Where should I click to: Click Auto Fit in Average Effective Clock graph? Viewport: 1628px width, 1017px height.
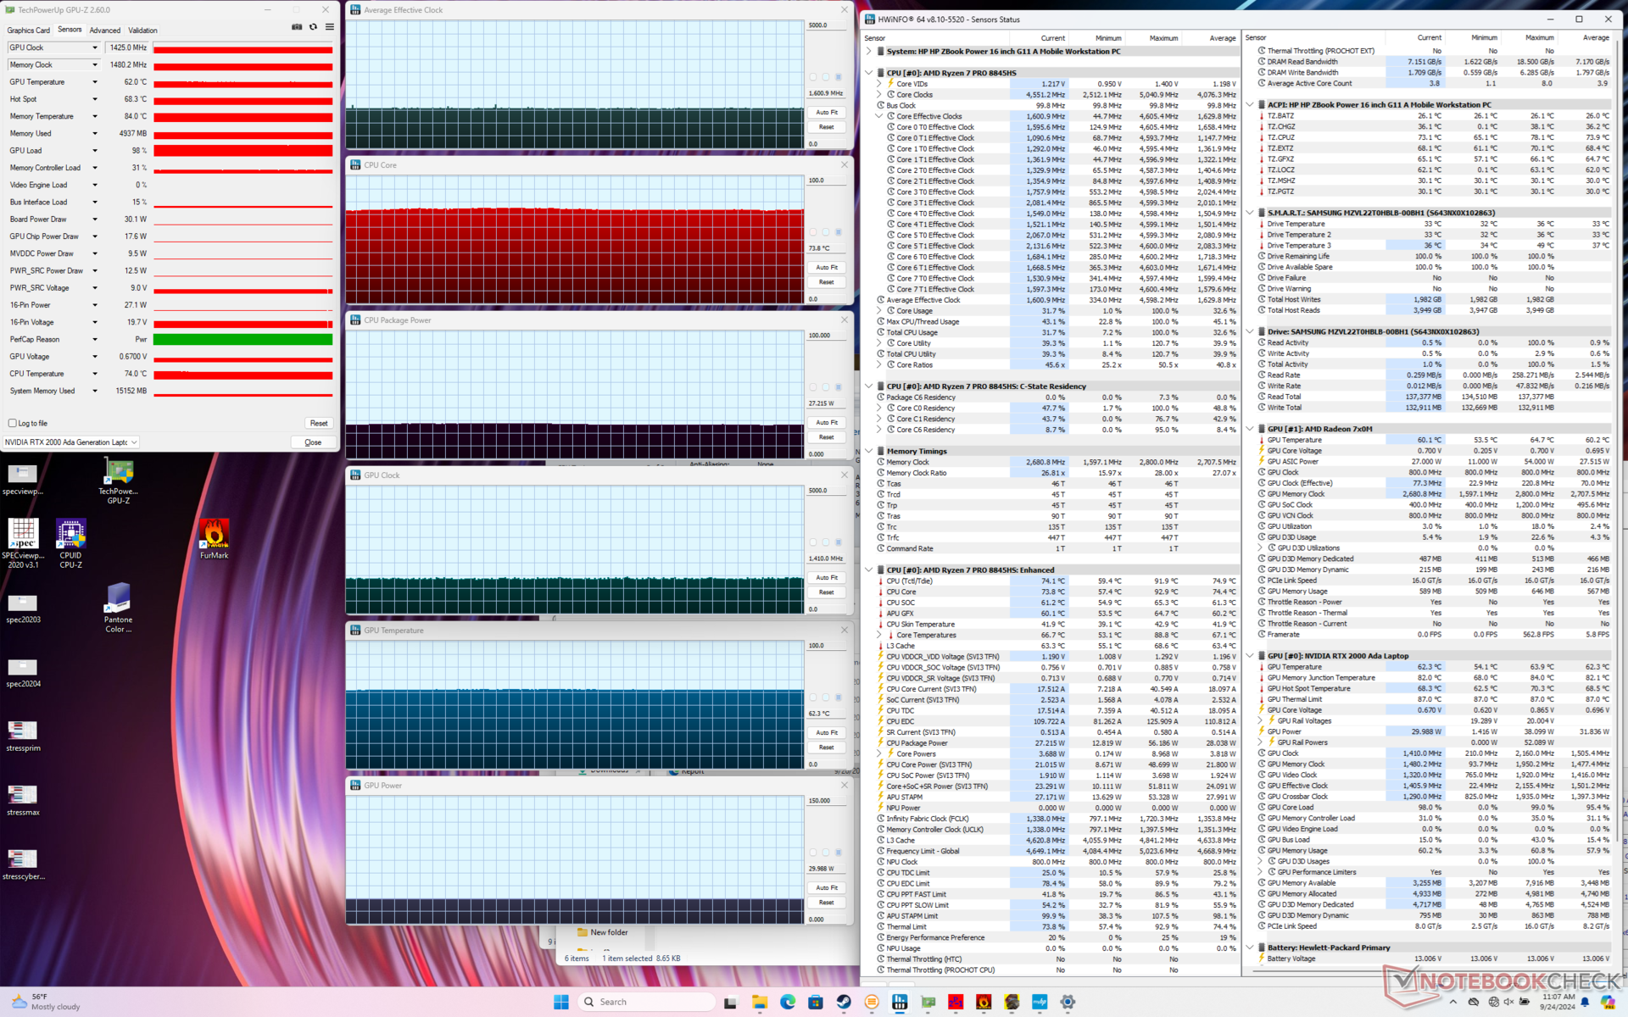[826, 112]
